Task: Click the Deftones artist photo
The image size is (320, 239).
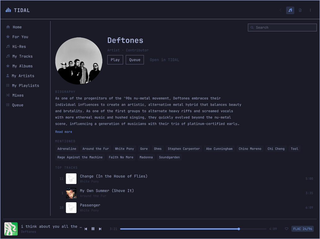Action: (x=79, y=61)
